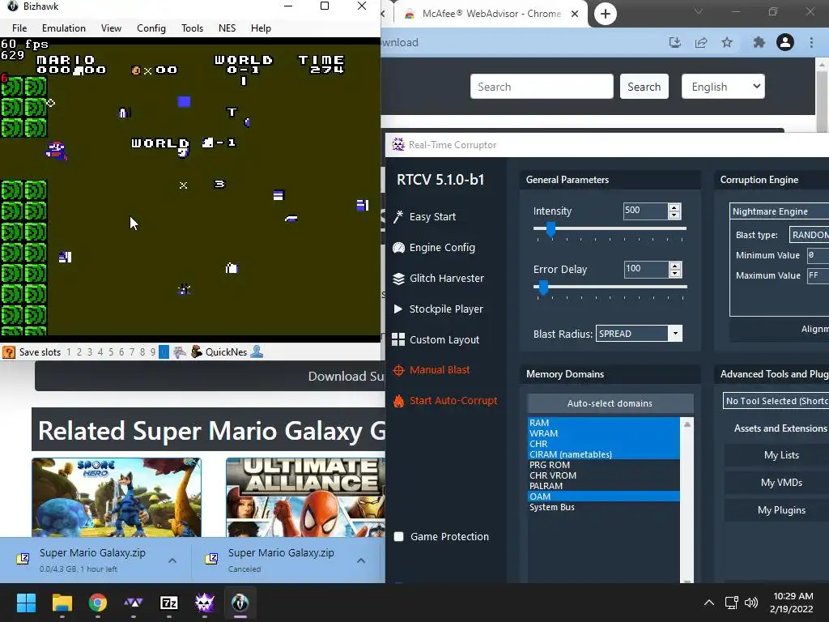This screenshot has height=622, width=829.
Task: Enable the Game Protection checkbox
Action: [x=399, y=536]
